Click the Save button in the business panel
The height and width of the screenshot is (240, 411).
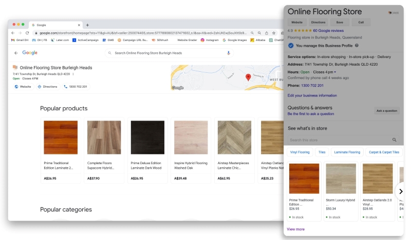tap(340, 23)
